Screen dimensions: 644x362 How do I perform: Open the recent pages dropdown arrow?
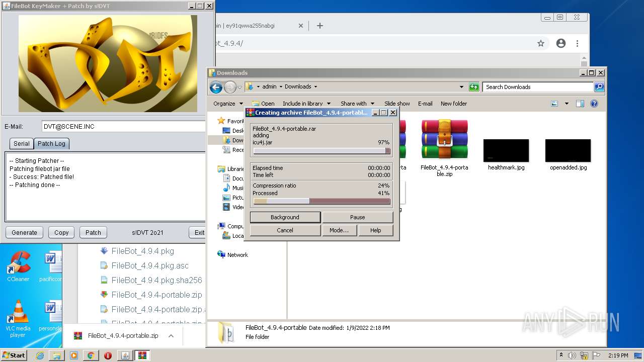[240, 87]
